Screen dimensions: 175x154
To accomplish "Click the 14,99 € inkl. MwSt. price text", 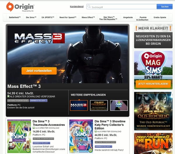I will coord(44,132).
